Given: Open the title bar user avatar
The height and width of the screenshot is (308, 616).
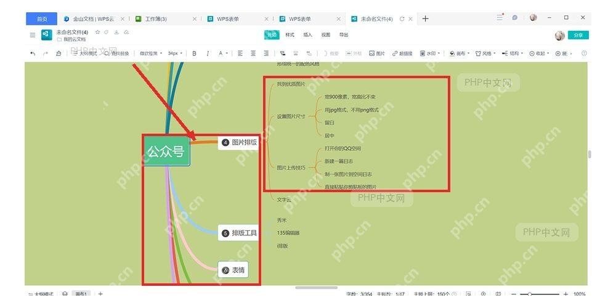Looking at the screenshot, I should pyautogui.click(x=533, y=18).
